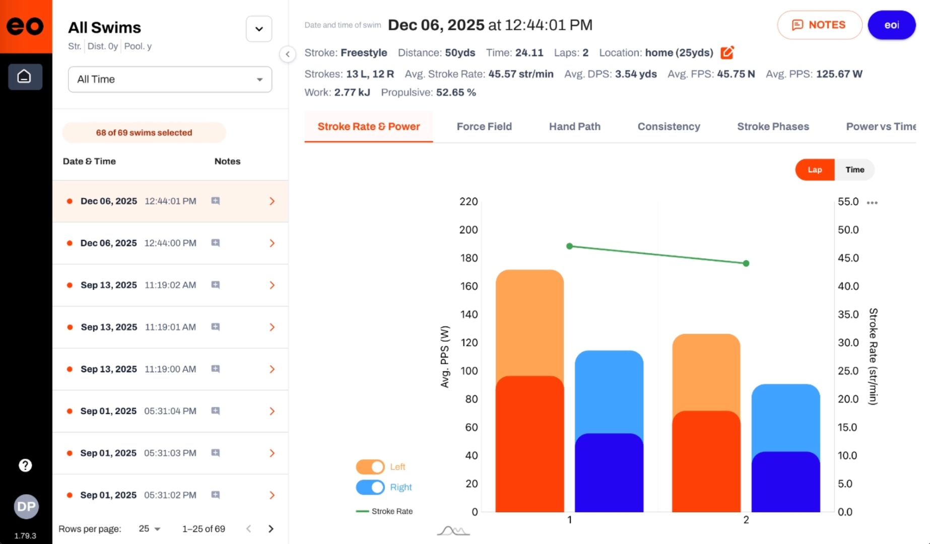
Task: Click the waveform icon below chart
Action: 453,530
